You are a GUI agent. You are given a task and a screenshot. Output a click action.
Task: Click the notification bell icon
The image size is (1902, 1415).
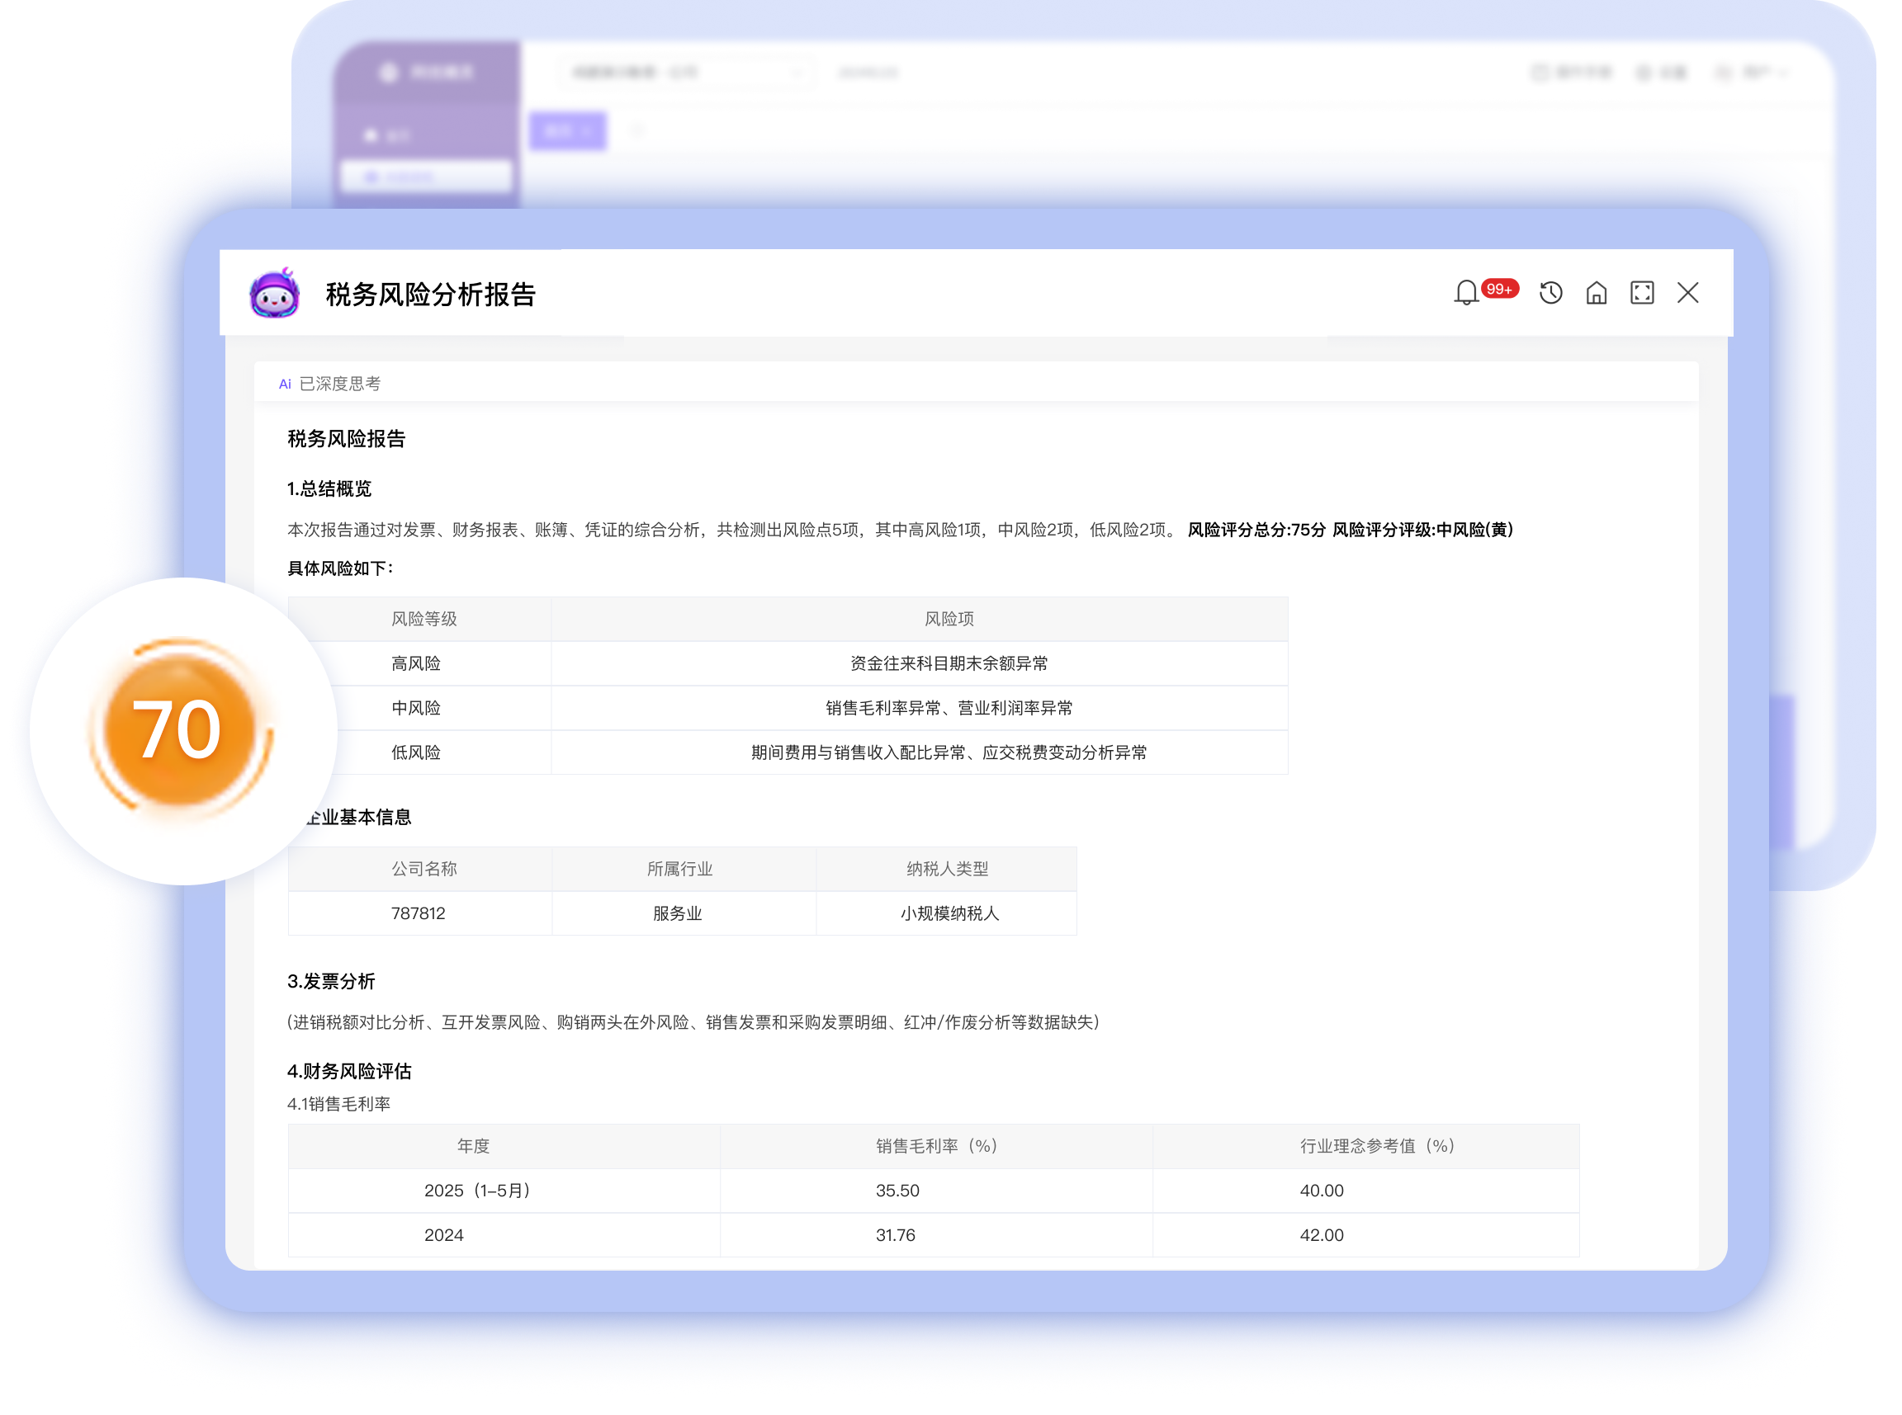[1466, 293]
